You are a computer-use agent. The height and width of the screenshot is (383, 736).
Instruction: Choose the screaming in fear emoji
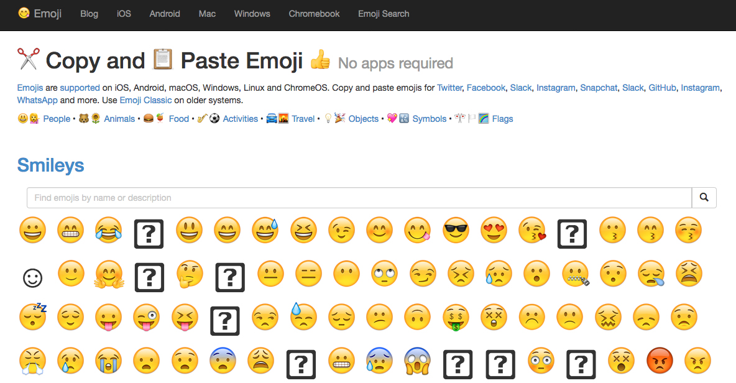click(x=418, y=361)
